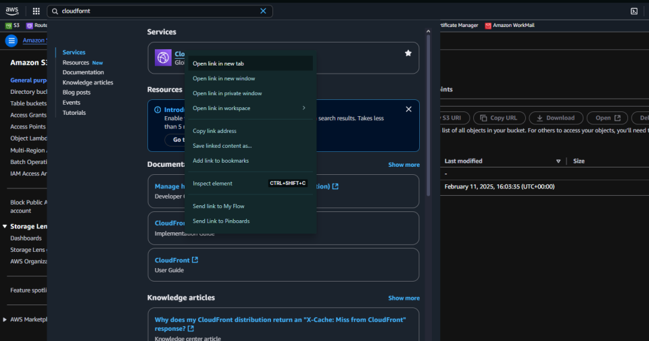Select Services search category
649x341 pixels.
point(74,53)
